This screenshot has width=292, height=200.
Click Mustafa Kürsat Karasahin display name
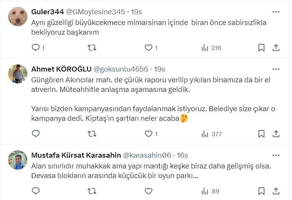76,155
